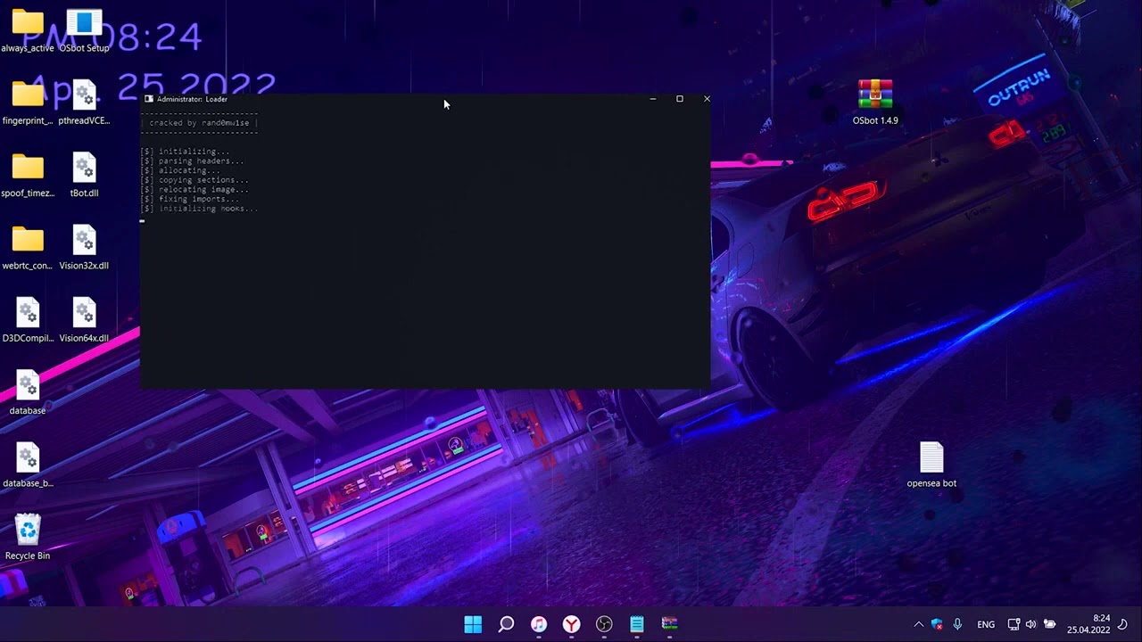Open the Windows Start menu
Viewport: 1142px width, 642px height.
coord(473,624)
